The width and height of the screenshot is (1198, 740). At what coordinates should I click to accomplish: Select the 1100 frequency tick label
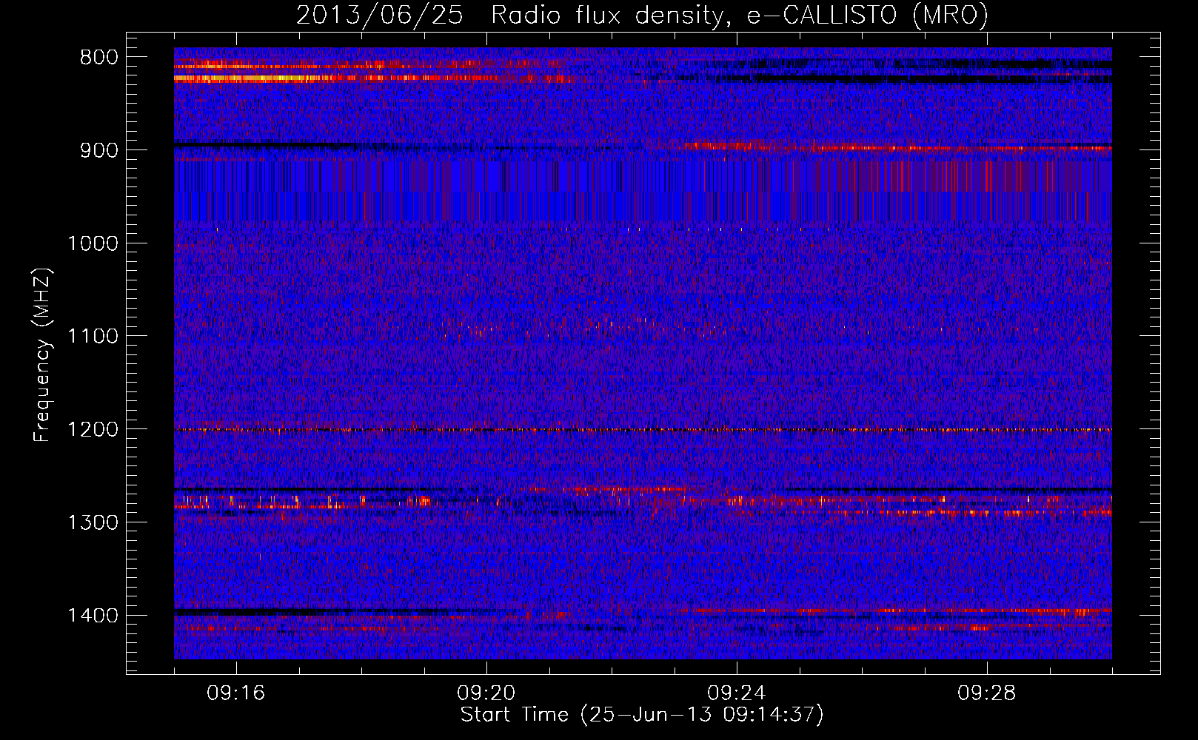click(93, 337)
